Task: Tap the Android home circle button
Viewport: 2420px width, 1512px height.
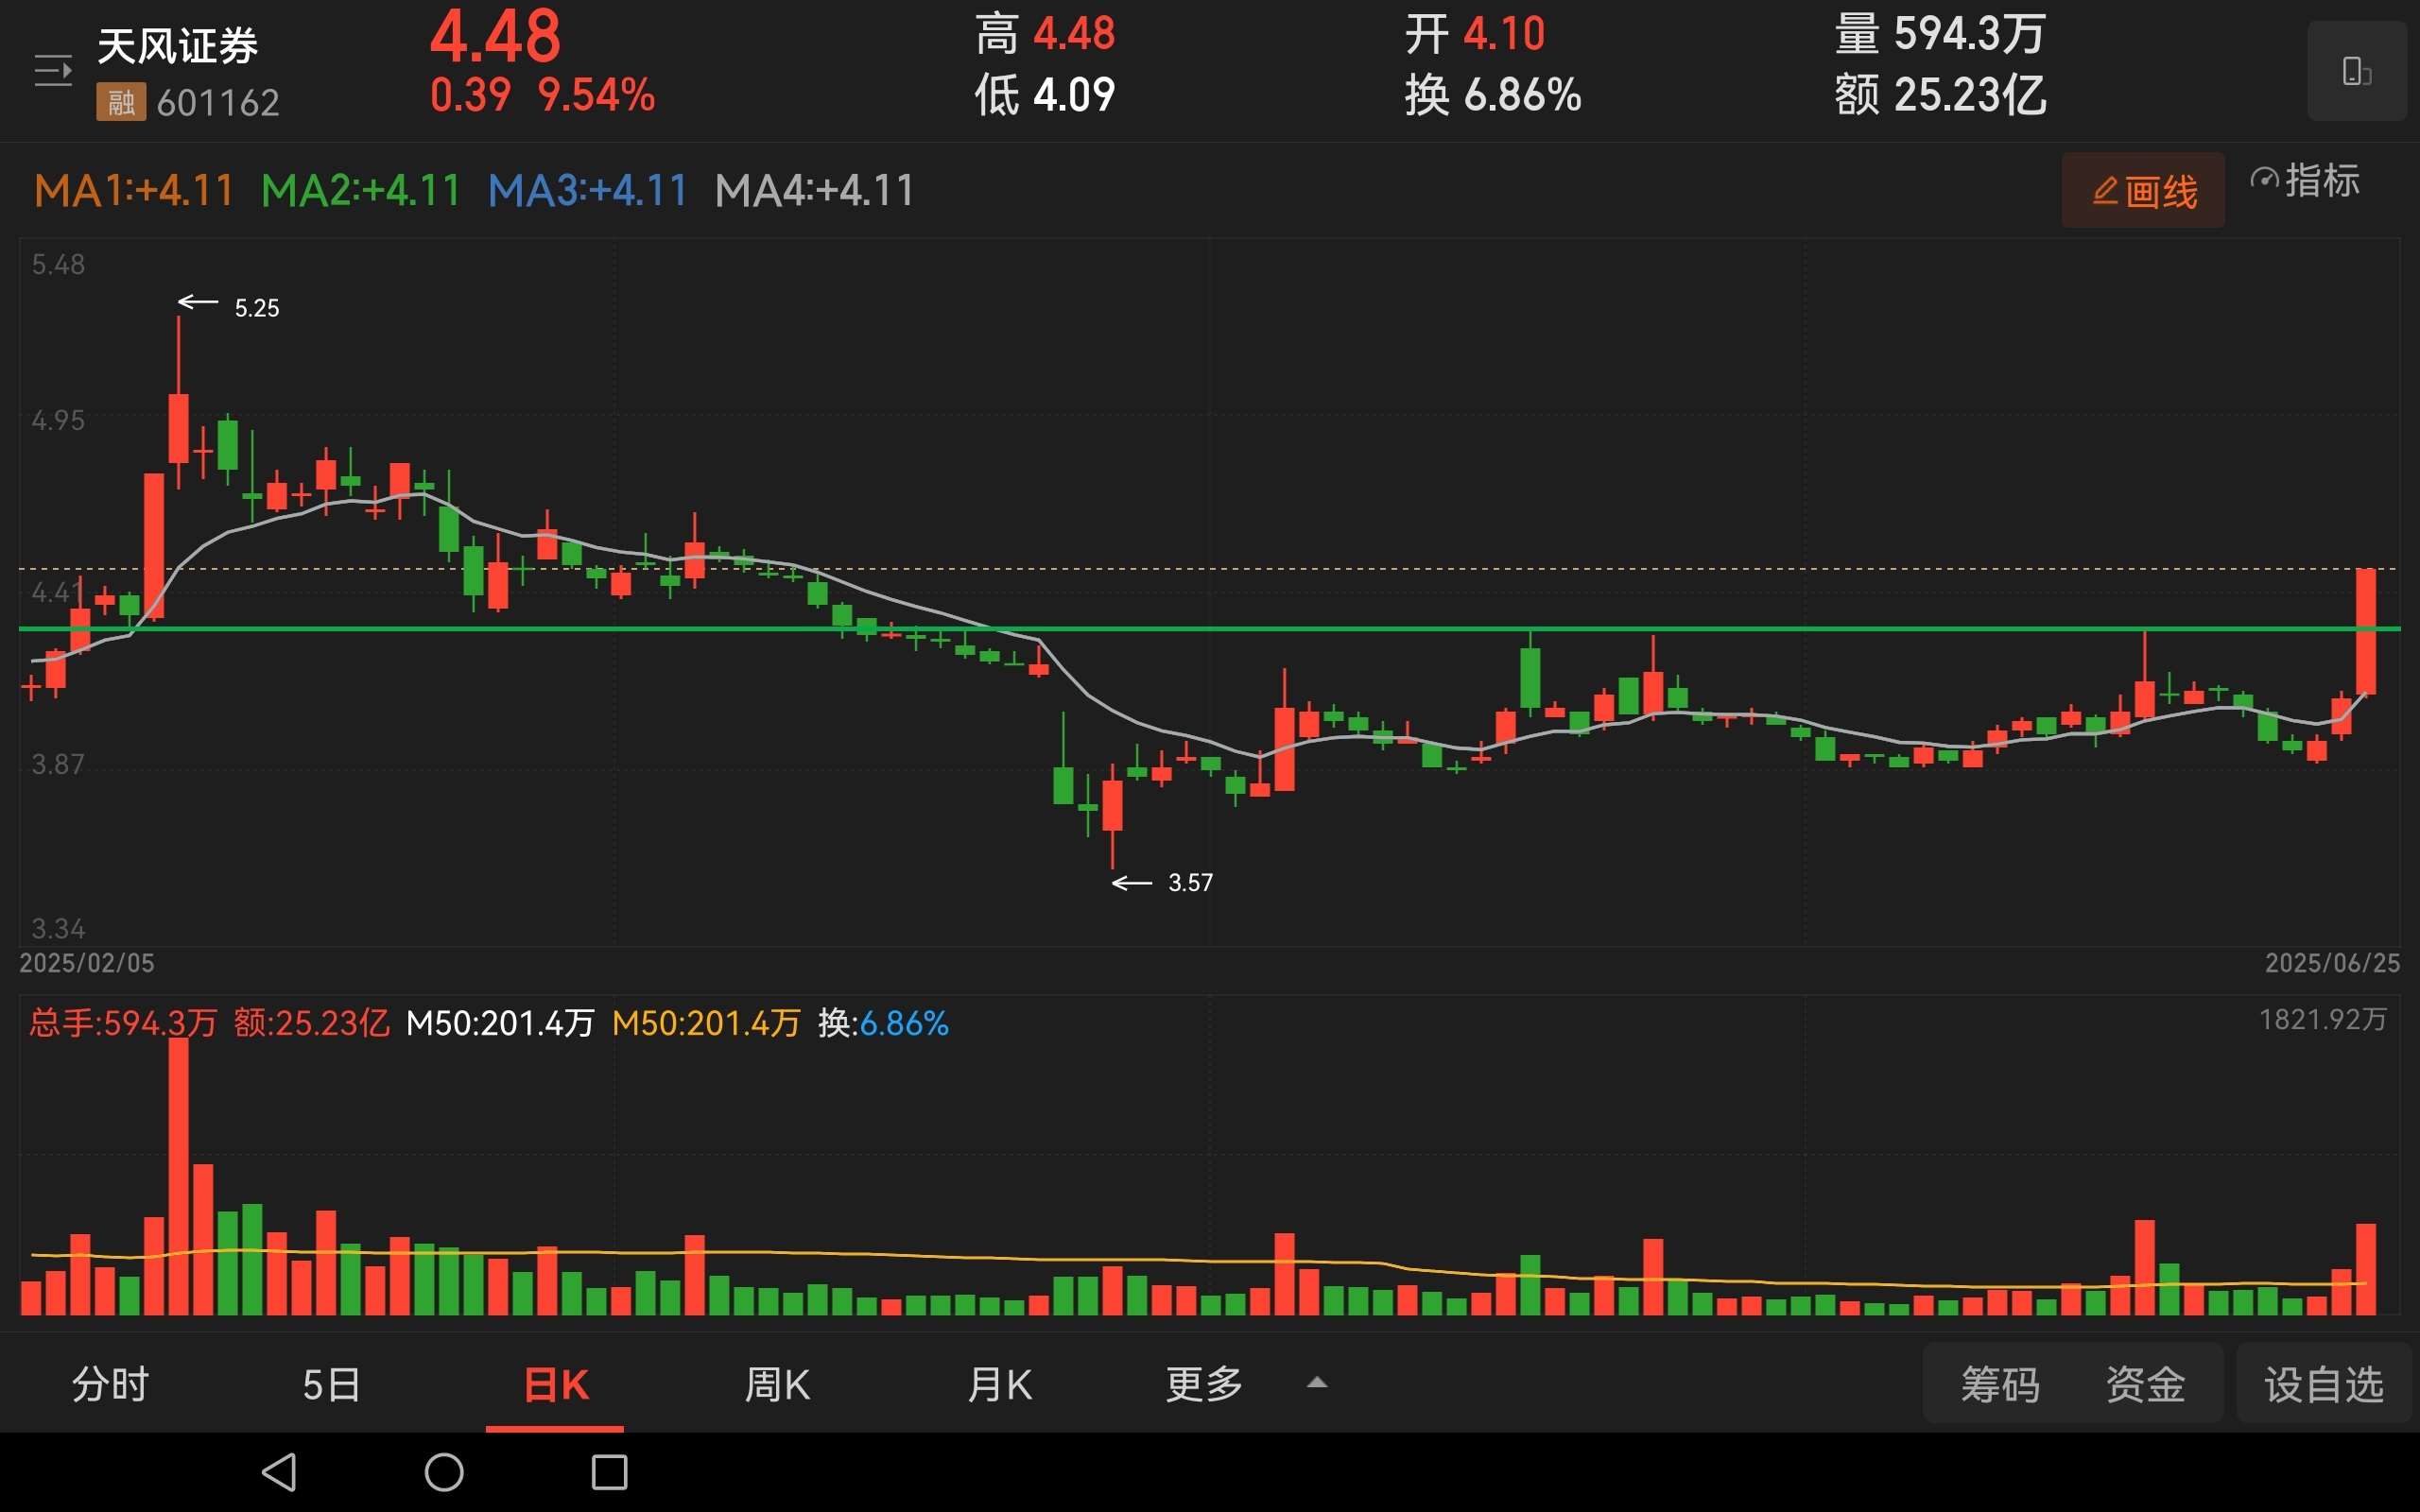Action: 444,1472
